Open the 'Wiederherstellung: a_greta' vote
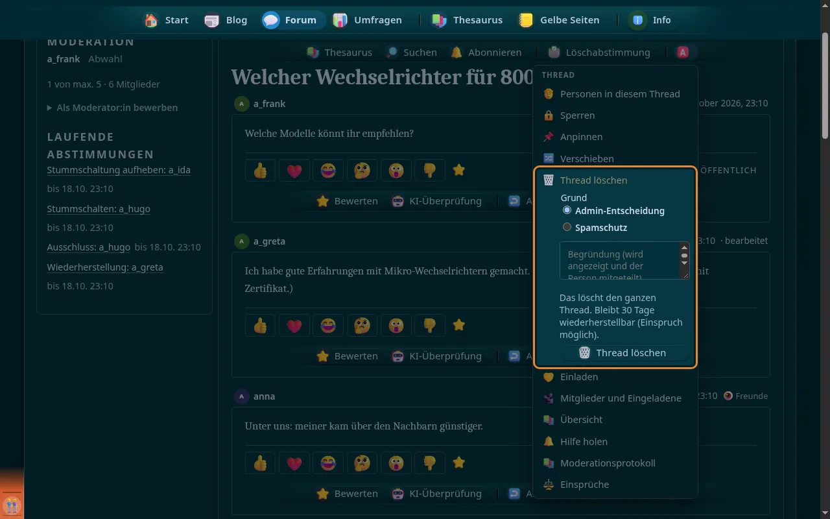 tap(105, 267)
